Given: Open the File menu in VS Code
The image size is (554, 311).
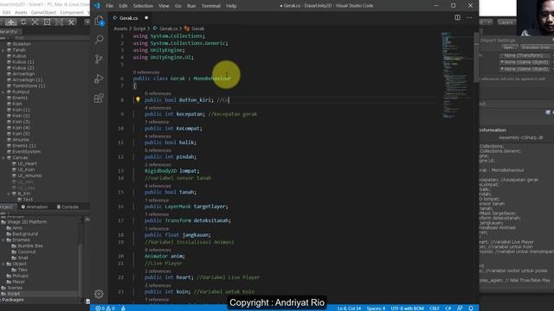Looking at the screenshot, I should point(110,6).
